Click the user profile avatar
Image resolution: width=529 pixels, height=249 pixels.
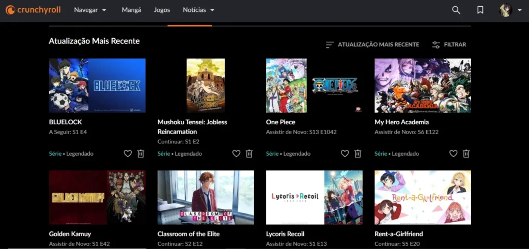click(506, 10)
